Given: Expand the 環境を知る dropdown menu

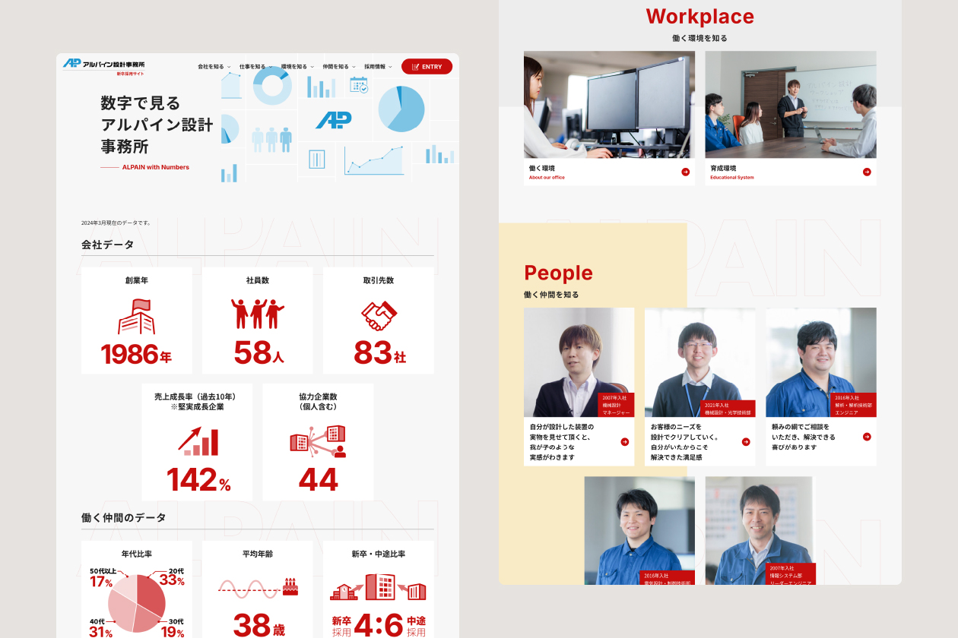Looking at the screenshot, I should [297, 67].
